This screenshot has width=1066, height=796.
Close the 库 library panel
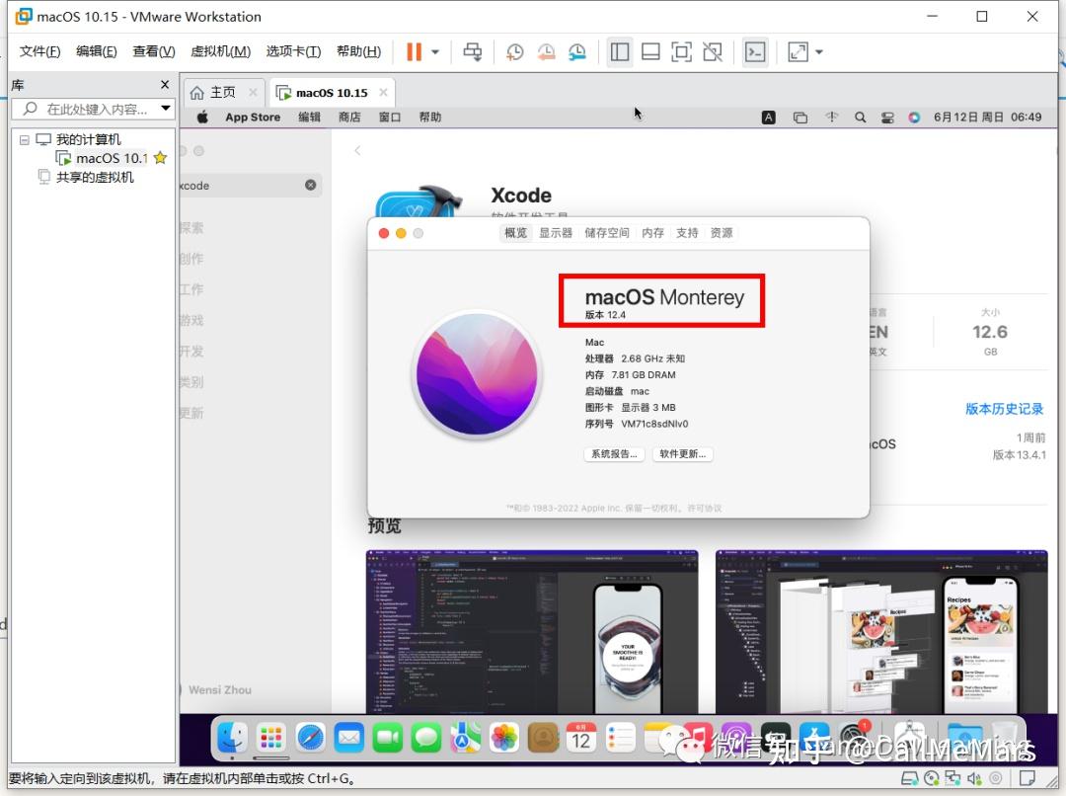pyautogui.click(x=165, y=84)
